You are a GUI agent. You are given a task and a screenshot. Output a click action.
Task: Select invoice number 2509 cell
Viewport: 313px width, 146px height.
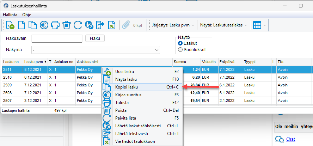13,85
